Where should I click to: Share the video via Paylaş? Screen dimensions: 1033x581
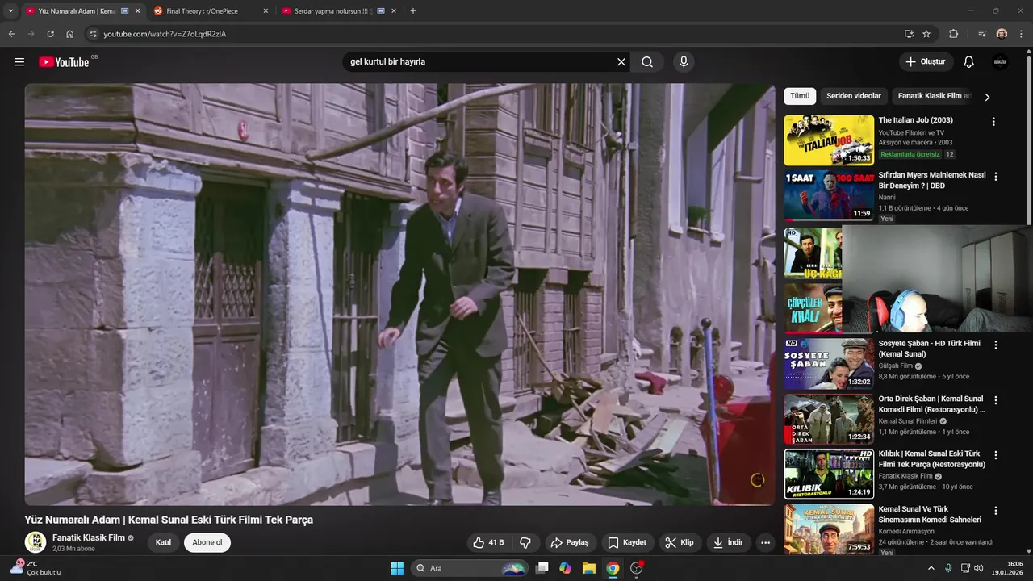pyautogui.click(x=571, y=542)
